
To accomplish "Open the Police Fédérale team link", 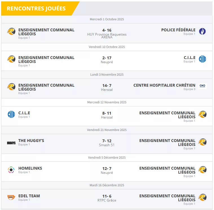I will pos(178,30).
